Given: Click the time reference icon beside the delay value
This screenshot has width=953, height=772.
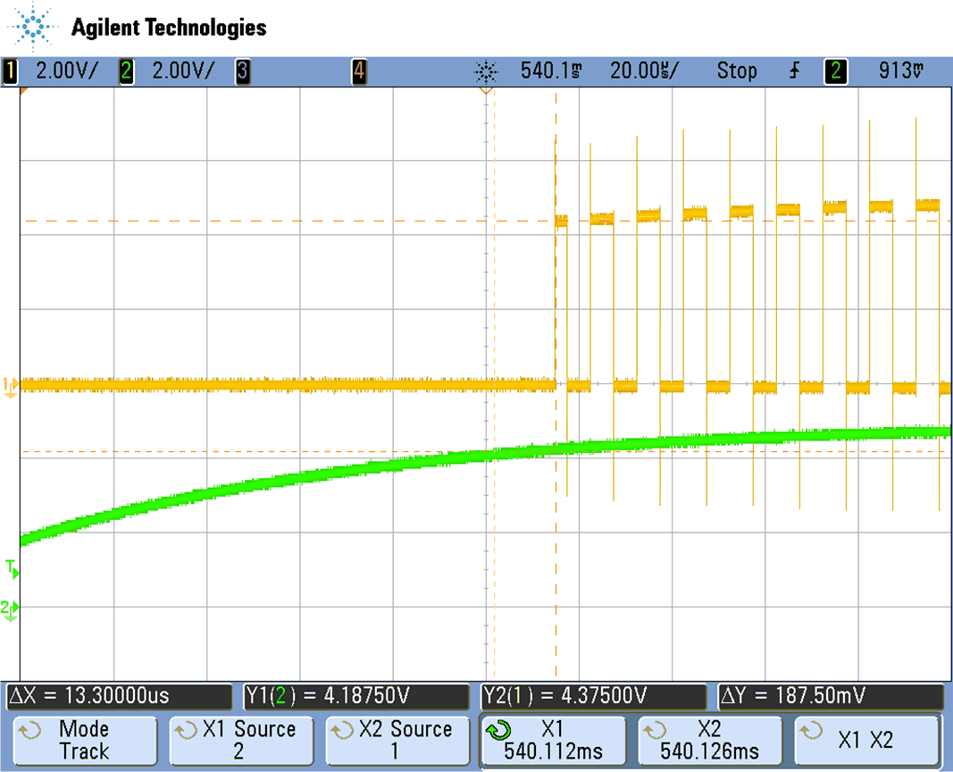Looking at the screenshot, I should coord(486,71).
